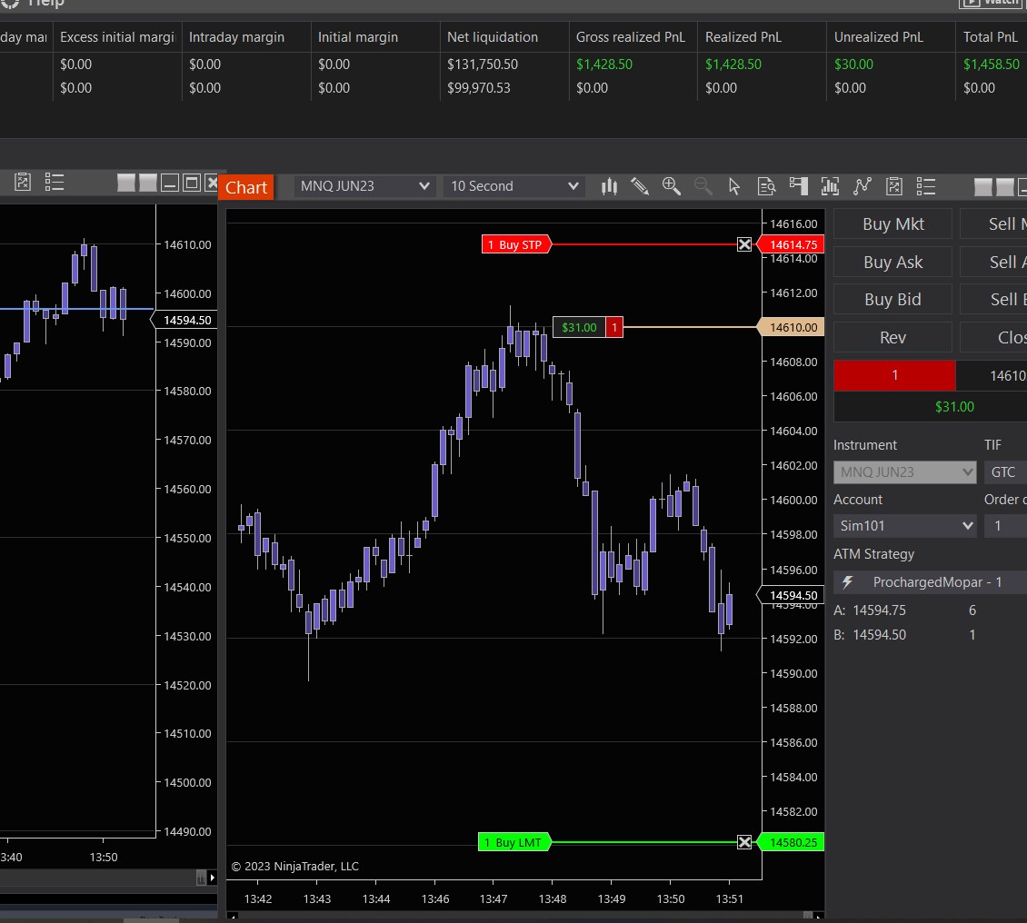Open Properties list icon in MNQ chart toolbar
The height and width of the screenshot is (923, 1027).
point(925,186)
